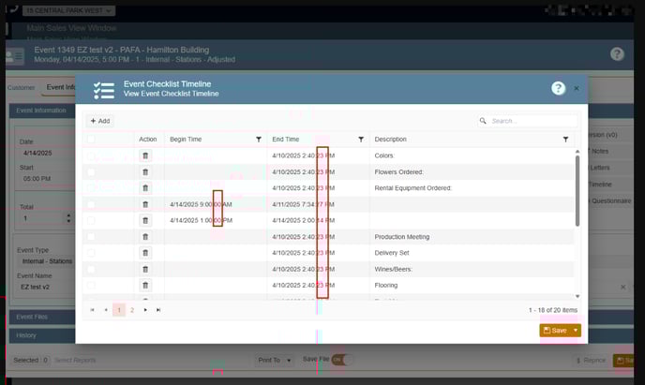The width and height of the screenshot is (645, 385).
Task: Toggle the Save File switch
Action: (x=341, y=360)
